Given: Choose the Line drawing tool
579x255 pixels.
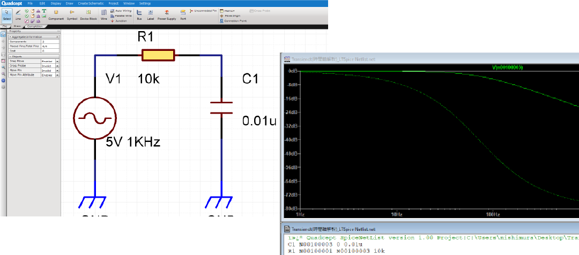Looking at the screenshot, I should [18, 14].
